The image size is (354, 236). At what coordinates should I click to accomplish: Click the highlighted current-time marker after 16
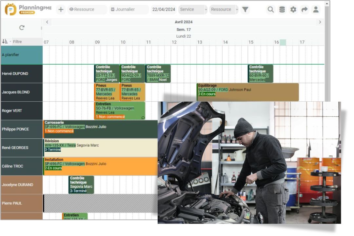[x=283, y=42]
